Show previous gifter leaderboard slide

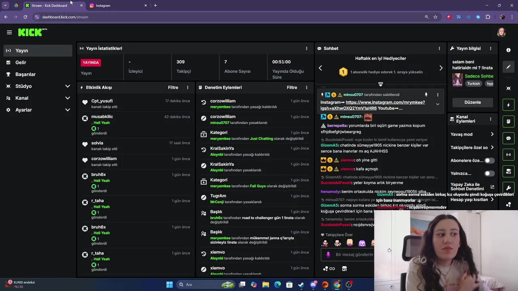[321, 68]
